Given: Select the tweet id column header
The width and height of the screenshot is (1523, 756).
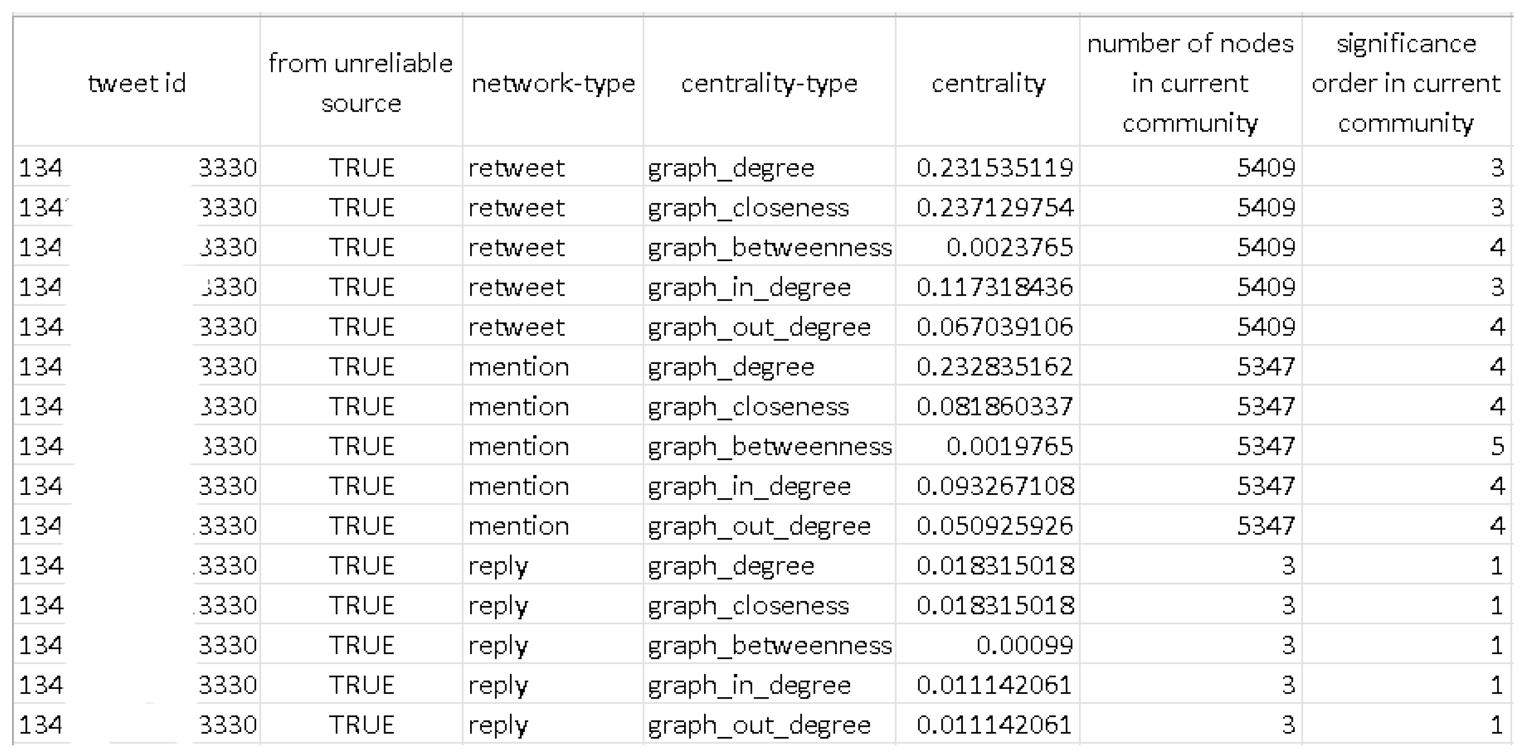Looking at the screenshot, I should (137, 82).
